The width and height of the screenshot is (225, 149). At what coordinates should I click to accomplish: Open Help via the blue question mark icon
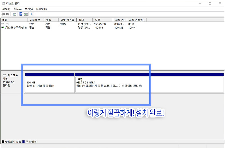(x=21, y=14)
